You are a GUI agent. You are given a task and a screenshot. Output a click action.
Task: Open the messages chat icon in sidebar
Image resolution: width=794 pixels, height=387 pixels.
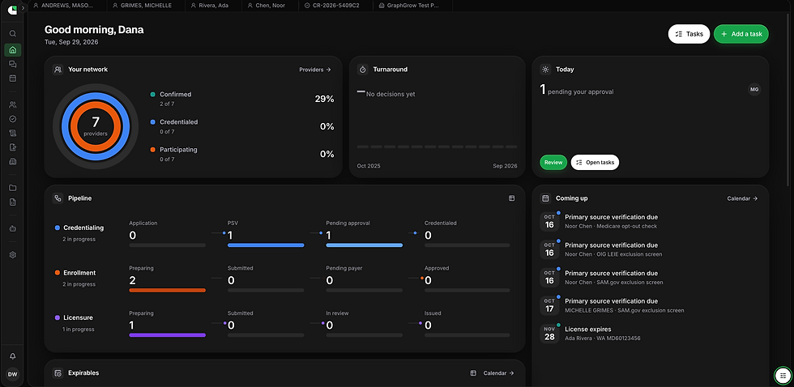13,64
